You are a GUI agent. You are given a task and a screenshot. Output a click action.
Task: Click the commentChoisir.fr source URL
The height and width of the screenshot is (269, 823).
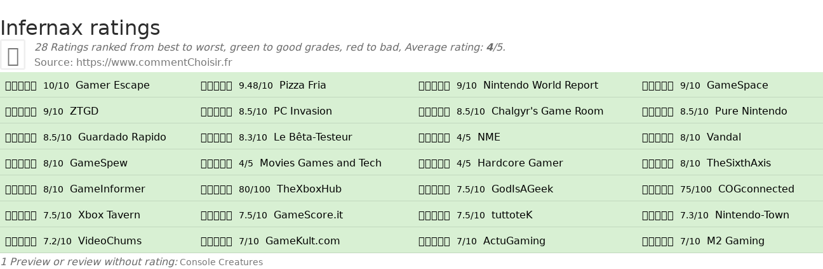154,62
